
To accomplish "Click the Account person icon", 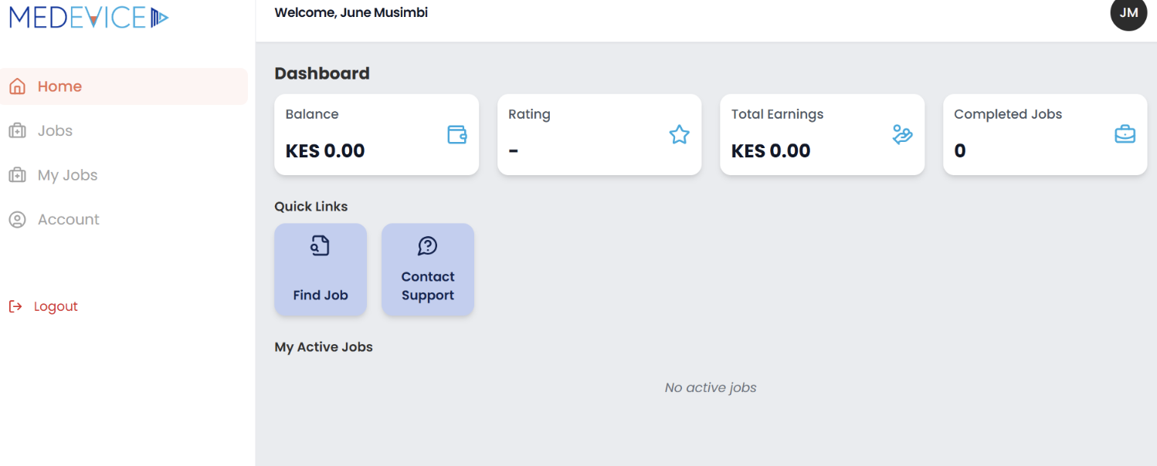I will coord(17,220).
